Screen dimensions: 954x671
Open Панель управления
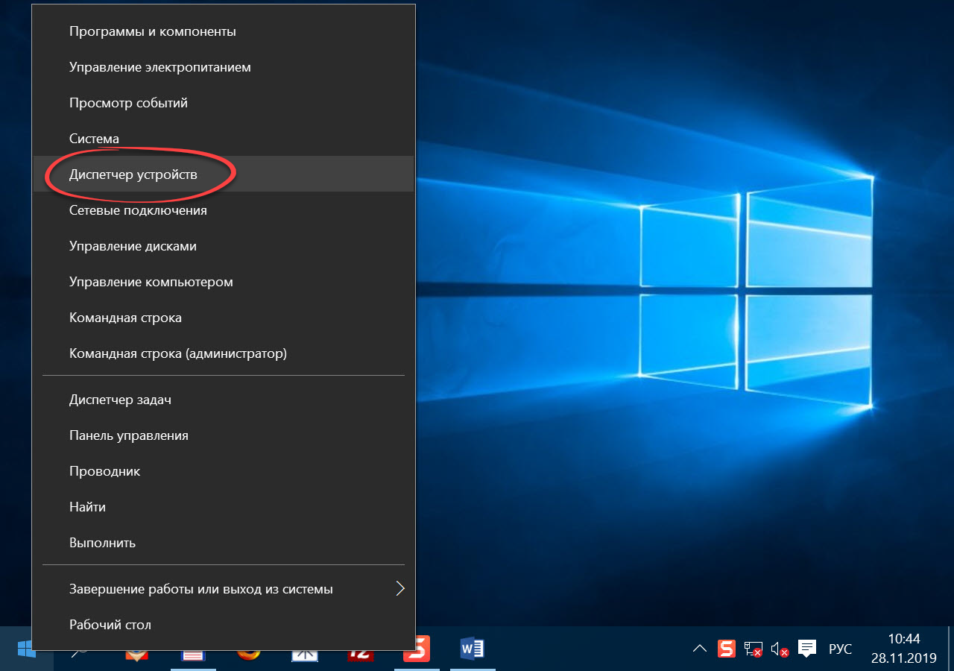(x=224, y=435)
